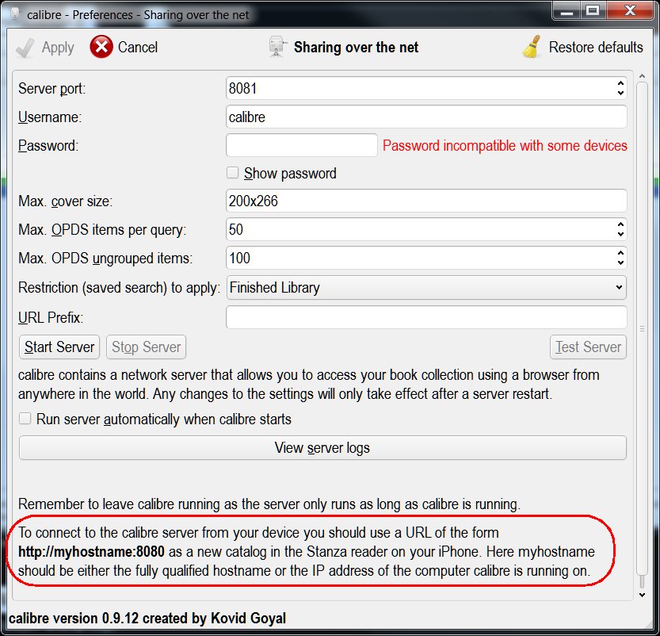Viewport: 660px width, 636px height.
Task: Click the scrollbar up arrow
Action: coord(642,76)
